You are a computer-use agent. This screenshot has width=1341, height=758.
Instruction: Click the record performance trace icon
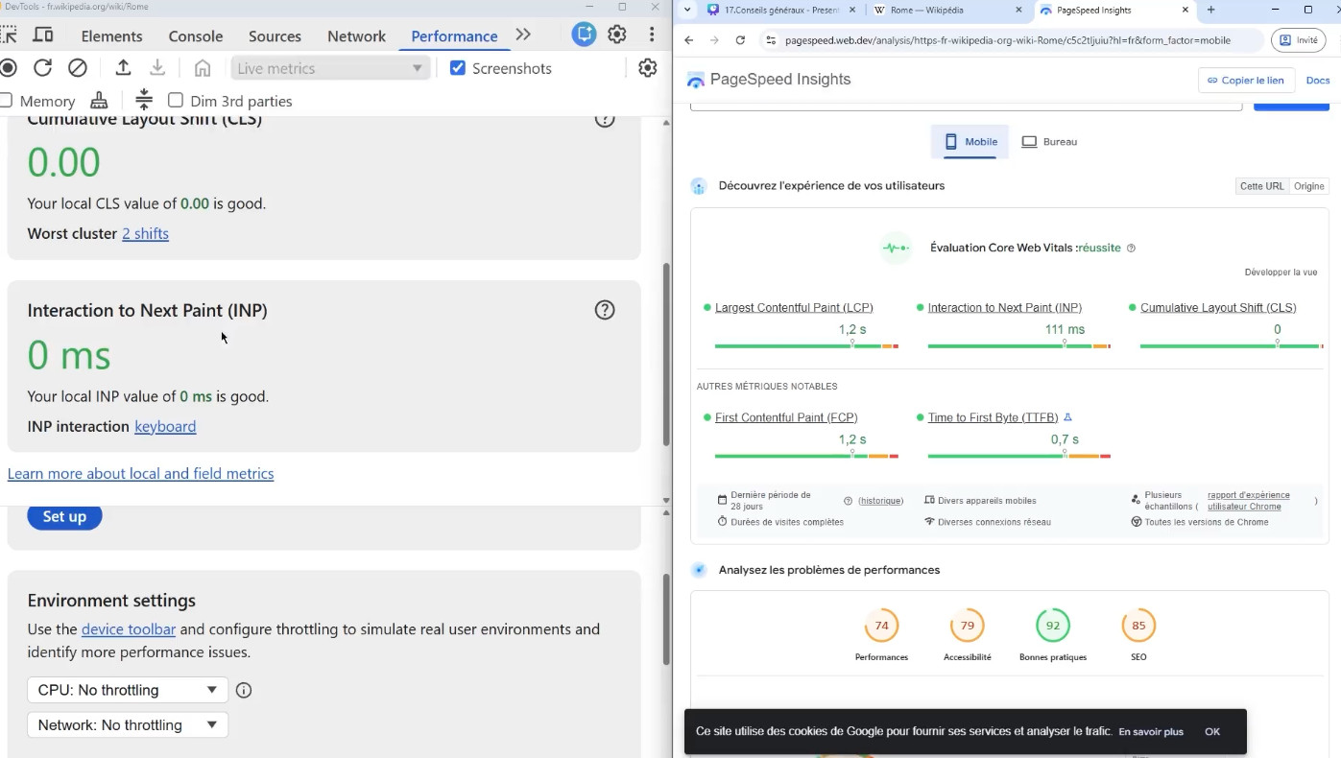click(9, 68)
